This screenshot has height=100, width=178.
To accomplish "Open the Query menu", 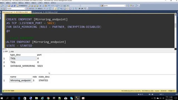I will (21, 3).
